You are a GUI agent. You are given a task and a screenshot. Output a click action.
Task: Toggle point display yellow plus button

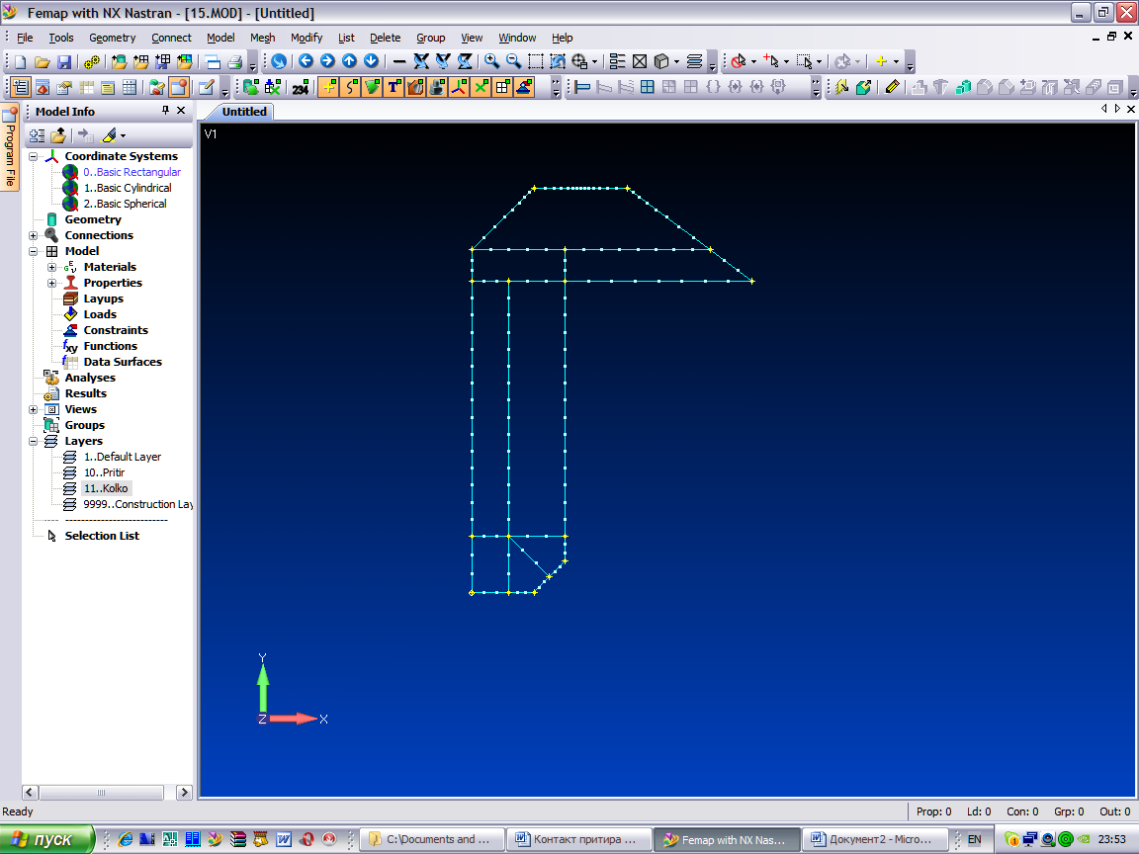[x=328, y=88]
